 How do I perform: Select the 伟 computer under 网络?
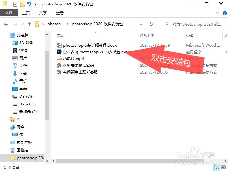click(21, 135)
